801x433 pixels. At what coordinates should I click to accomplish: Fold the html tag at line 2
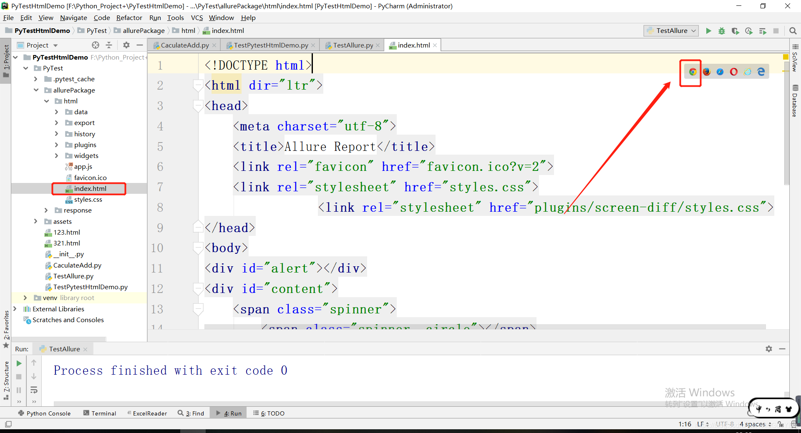pyautogui.click(x=198, y=85)
